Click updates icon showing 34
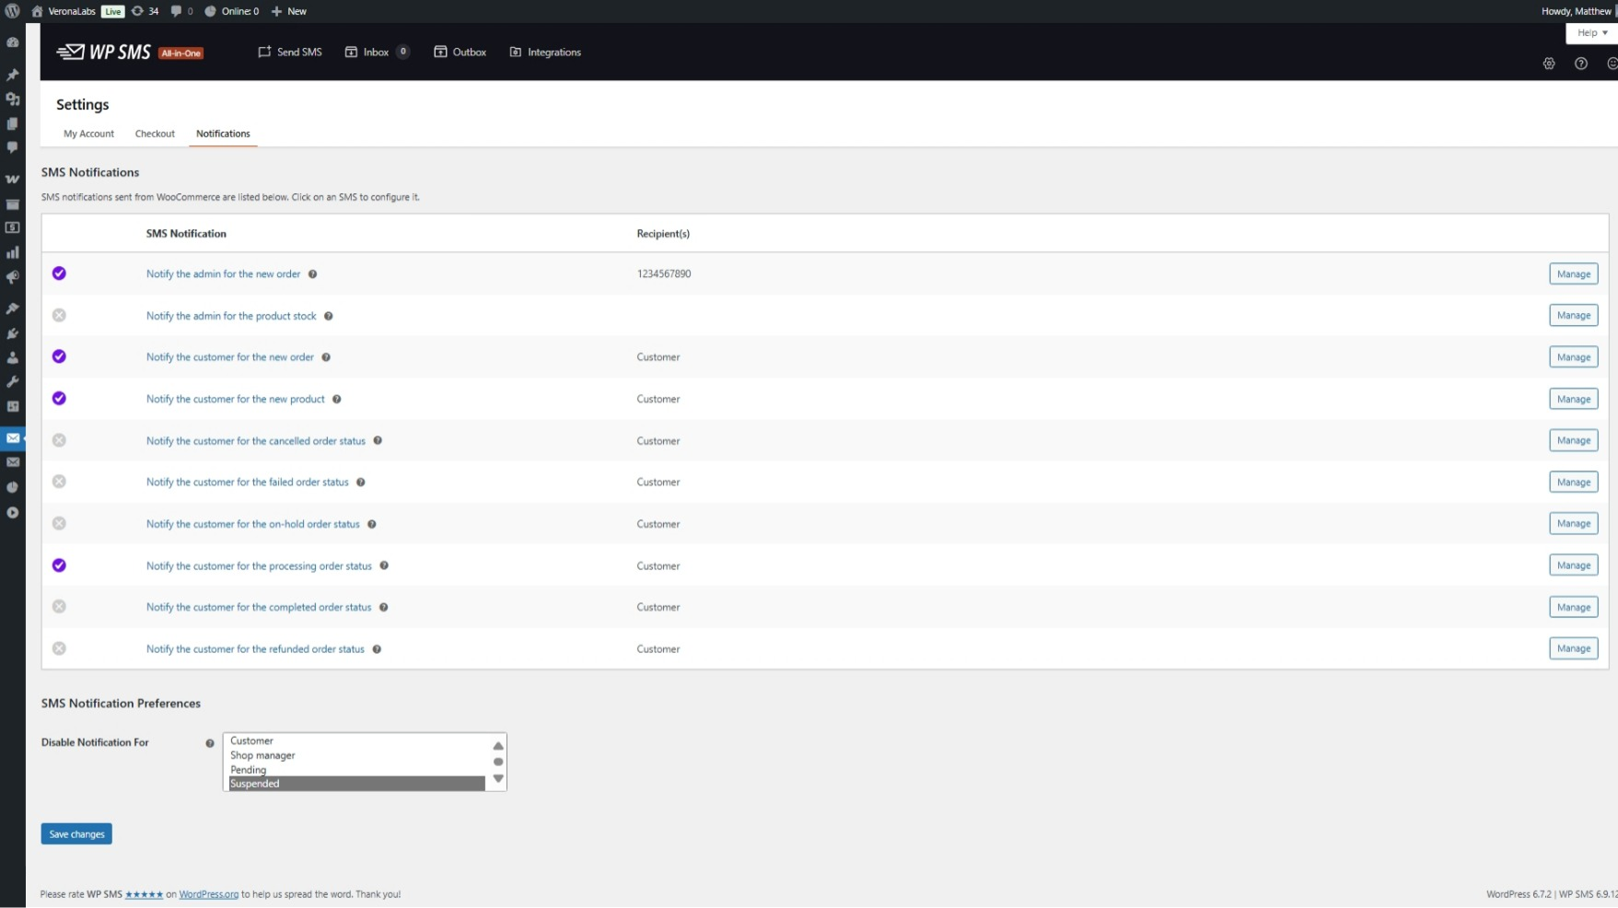This screenshot has height=908, width=1618. (145, 11)
